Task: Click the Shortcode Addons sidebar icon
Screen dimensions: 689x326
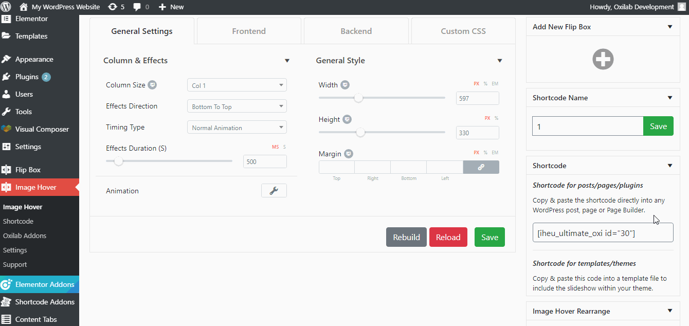Action: [x=6, y=302]
